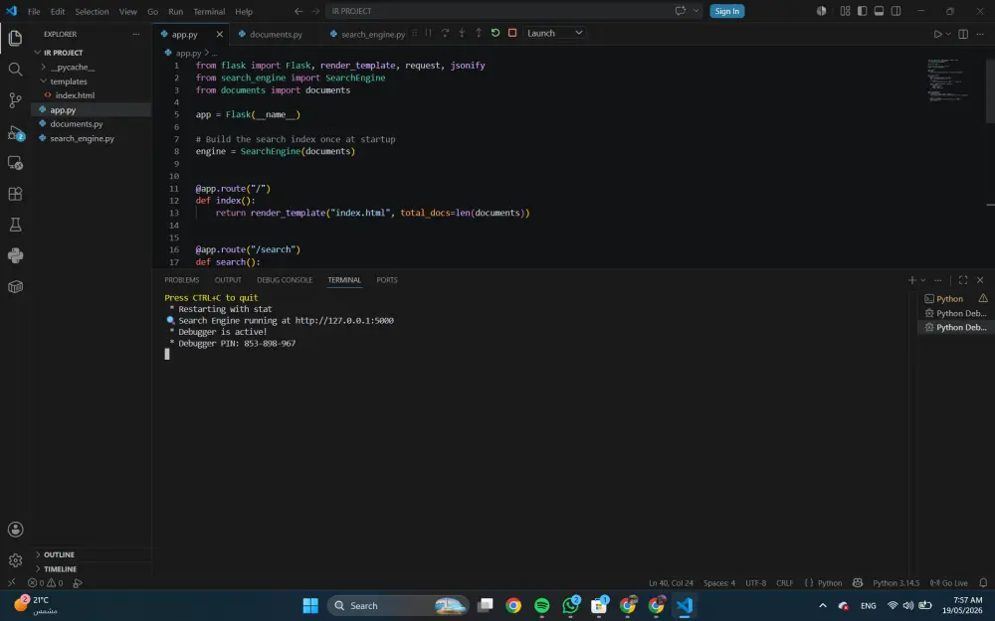Open search_engine.py in the explorer
The height and width of the screenshot is (621, 995).
click(x=82, y=138)
